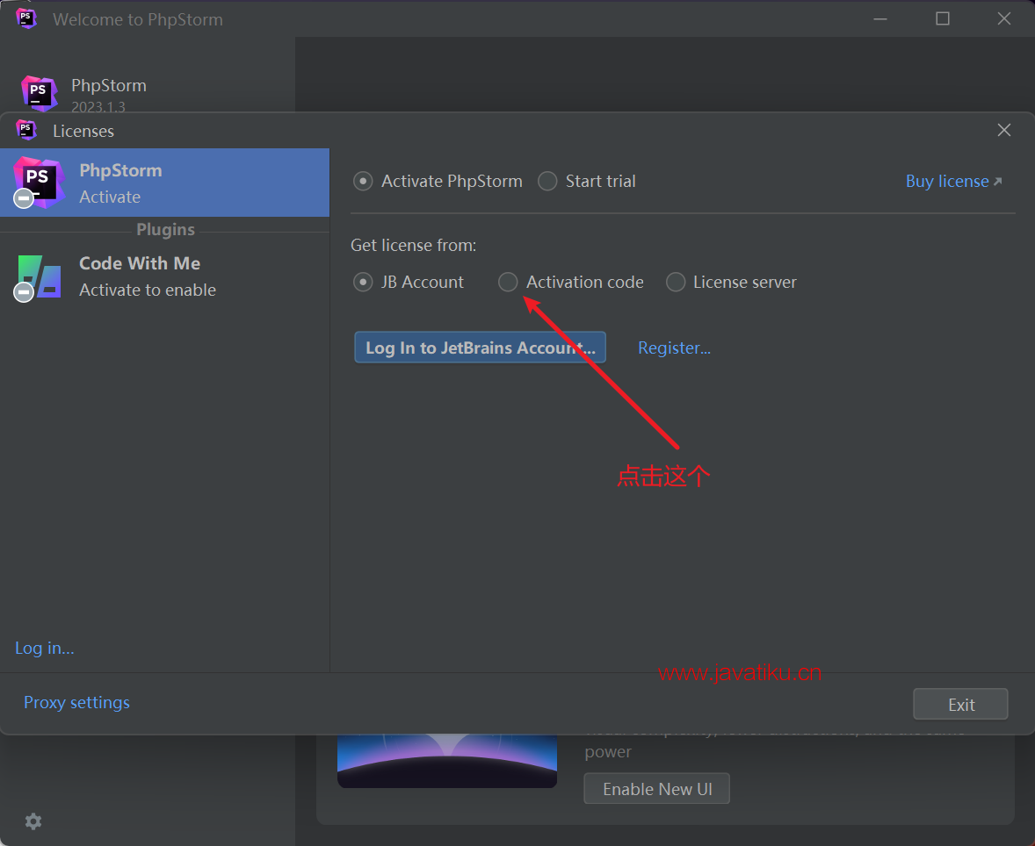
Task: Click PhpStorm logo in Welcome window sidebar
Action: (40, 93)
